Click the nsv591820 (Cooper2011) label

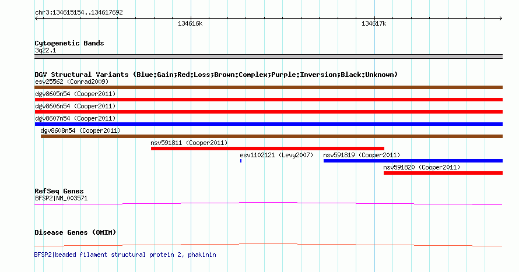click(422, 167)
